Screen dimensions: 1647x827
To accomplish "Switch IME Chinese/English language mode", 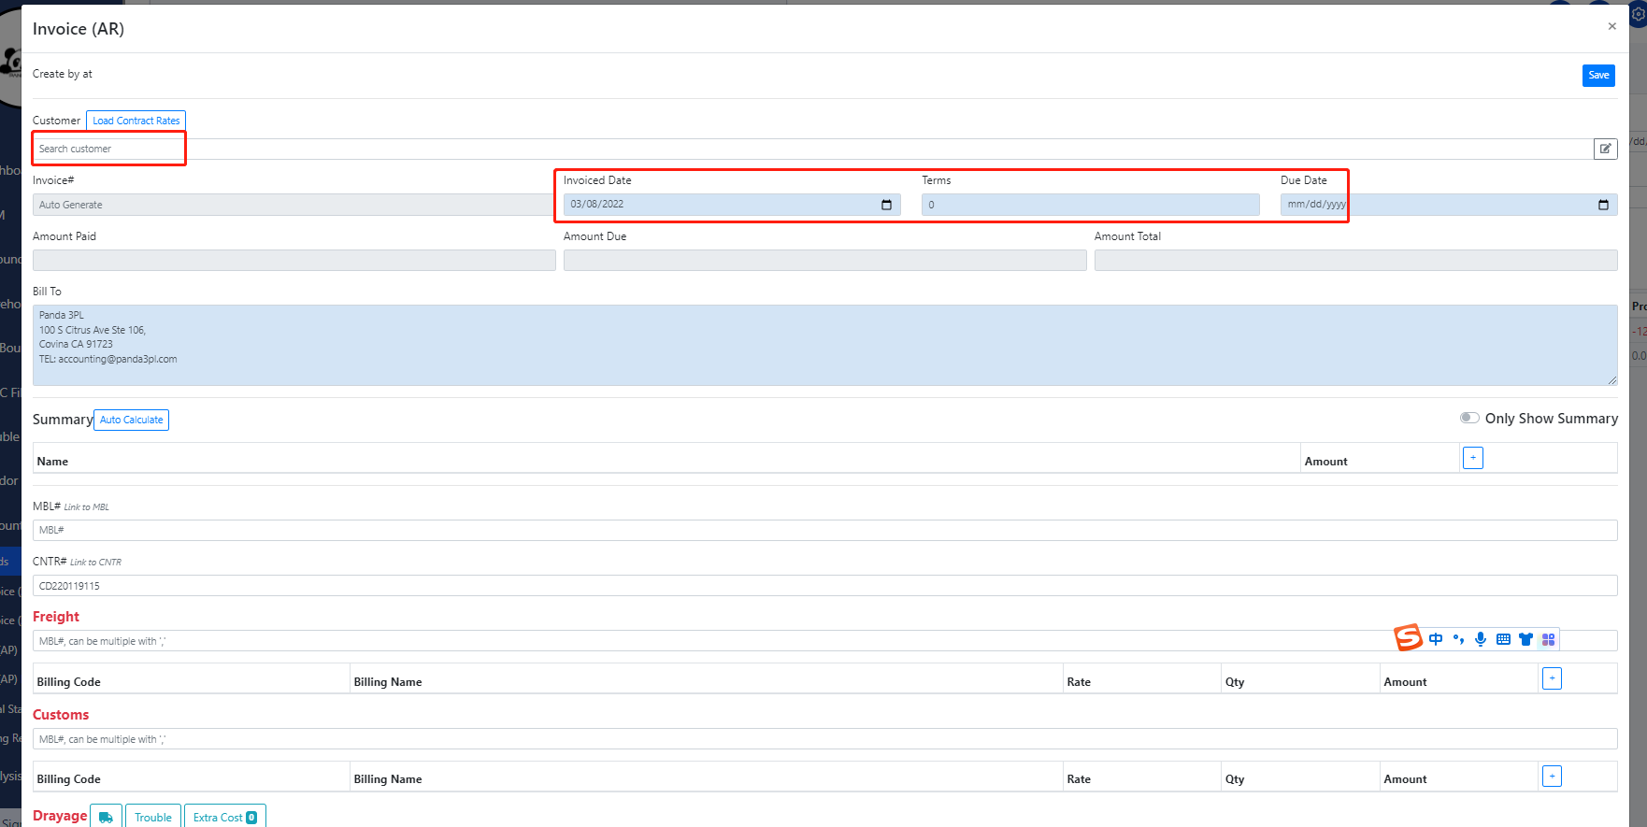I will pyautogui.click(x=1436, y=639).
